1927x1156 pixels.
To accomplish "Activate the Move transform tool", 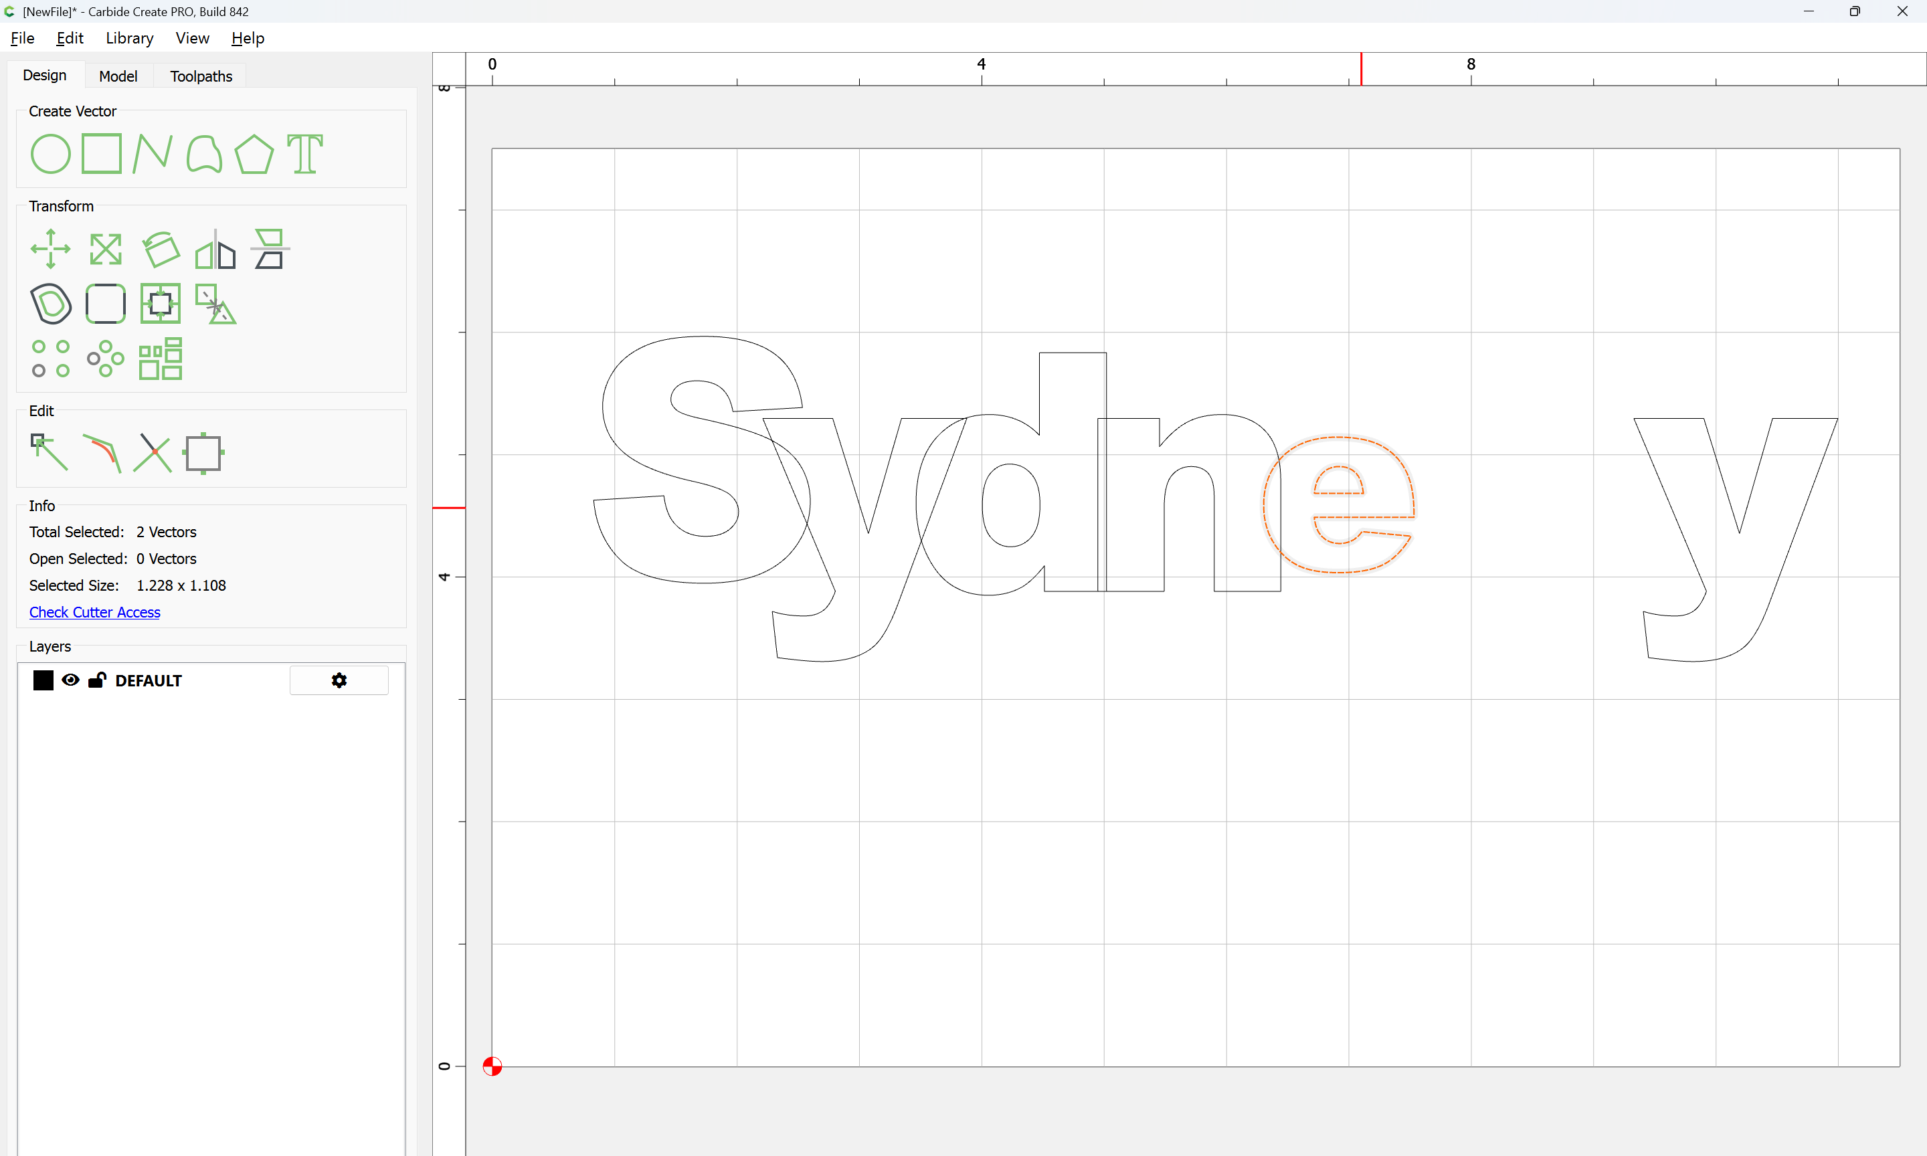I will tap(50, 250).
